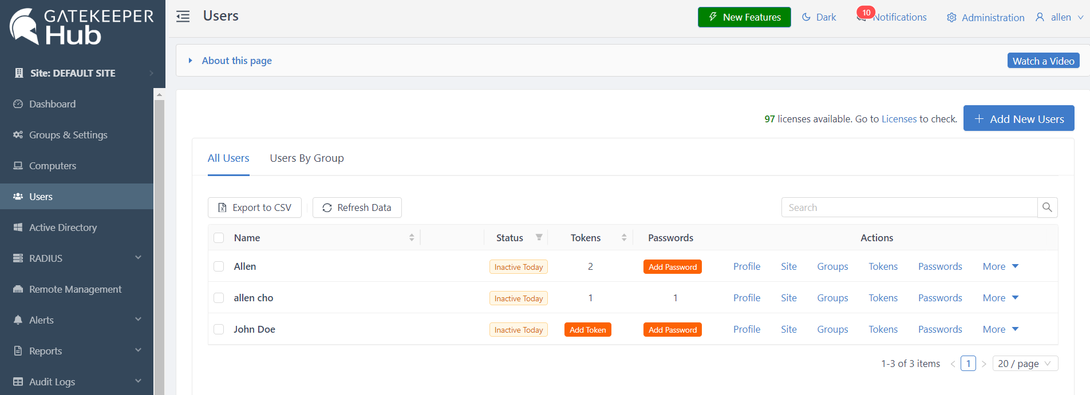Screen dimensions: 1090x395
Task: Collapse the sidebar with the menu fold icon
Action: pos(183,17)
